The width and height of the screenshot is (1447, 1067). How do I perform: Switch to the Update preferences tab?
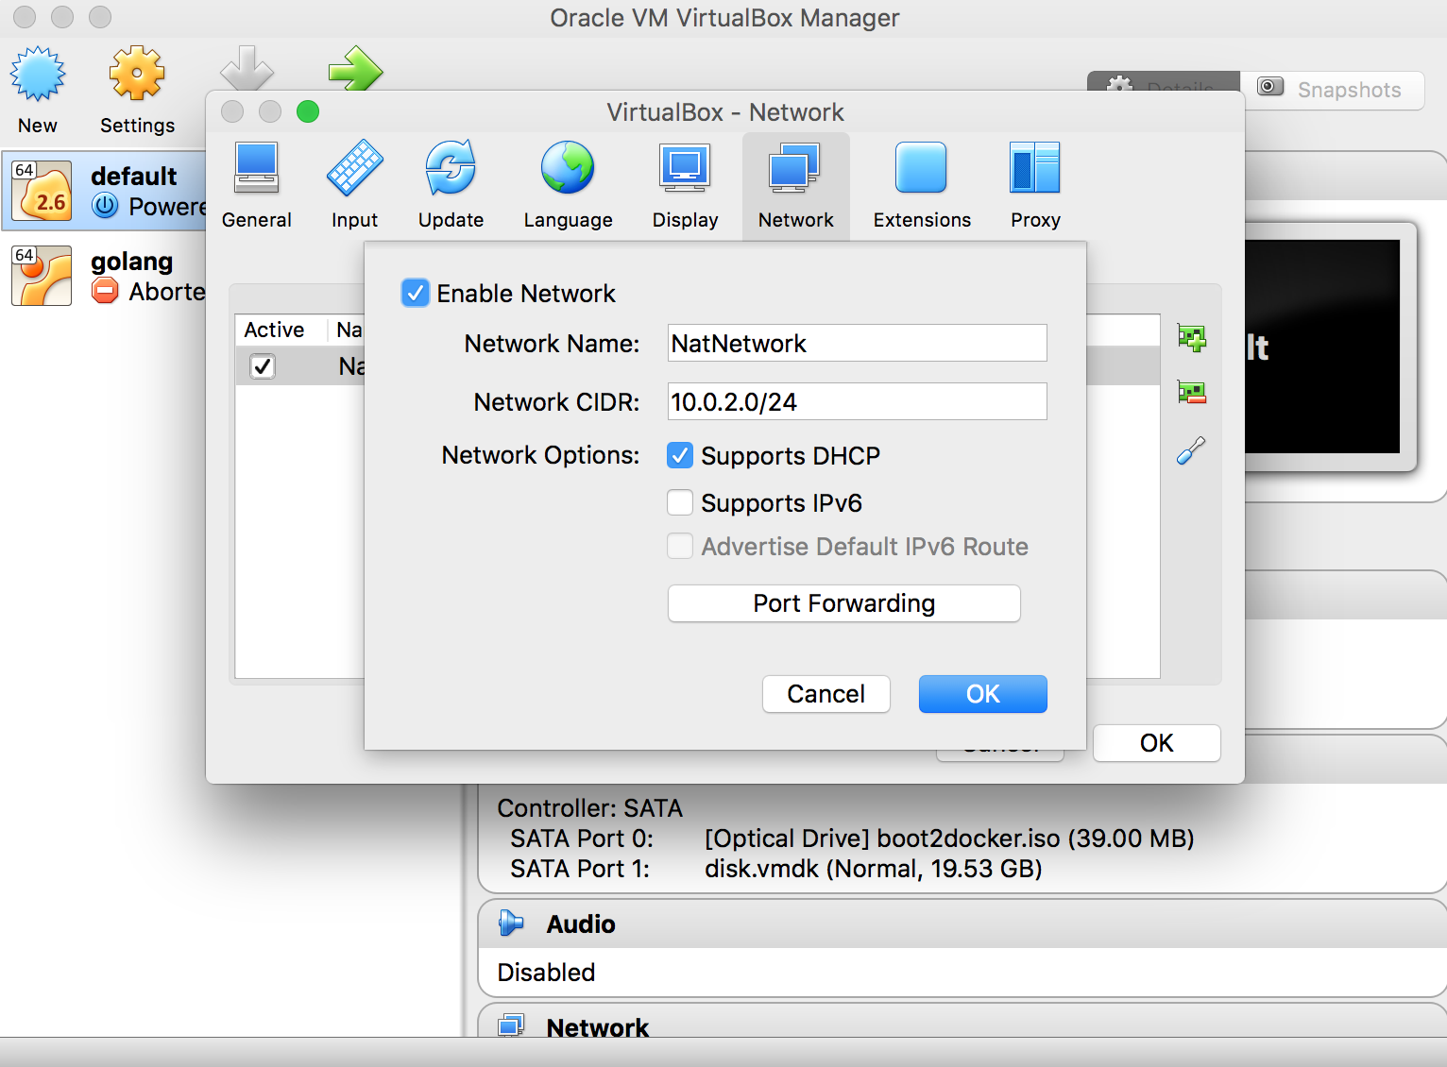[x=451, y=186]
